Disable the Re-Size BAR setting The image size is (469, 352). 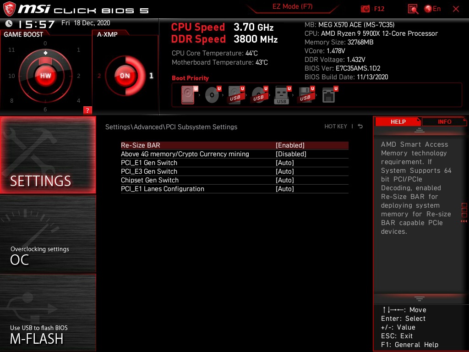(x=291, y=145)
